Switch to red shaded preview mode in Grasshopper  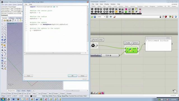166,17
